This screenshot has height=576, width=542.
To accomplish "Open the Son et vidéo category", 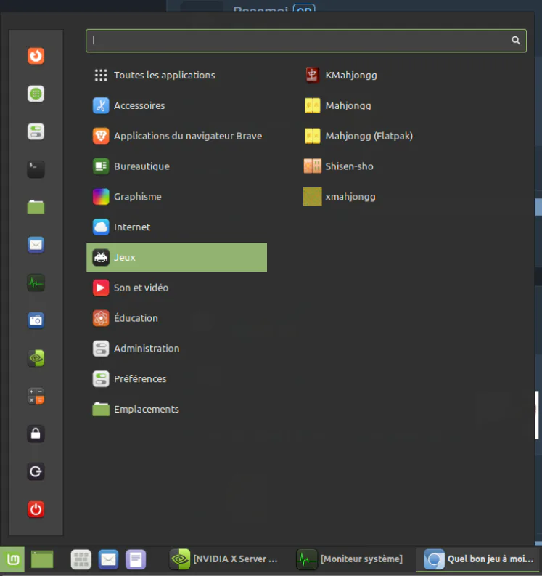I will [x=176, y=288].
